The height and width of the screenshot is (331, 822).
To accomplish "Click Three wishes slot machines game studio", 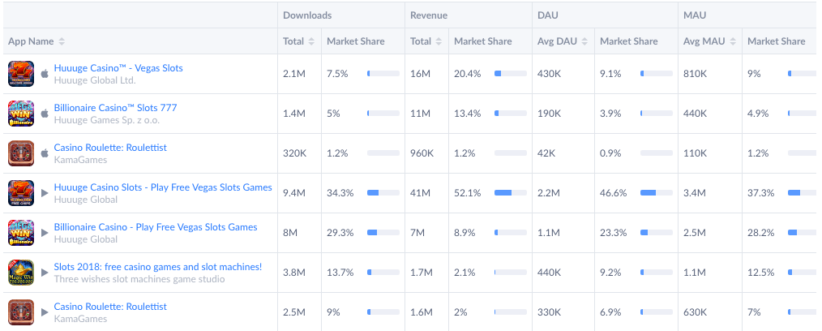I will [x=139, y=279].
